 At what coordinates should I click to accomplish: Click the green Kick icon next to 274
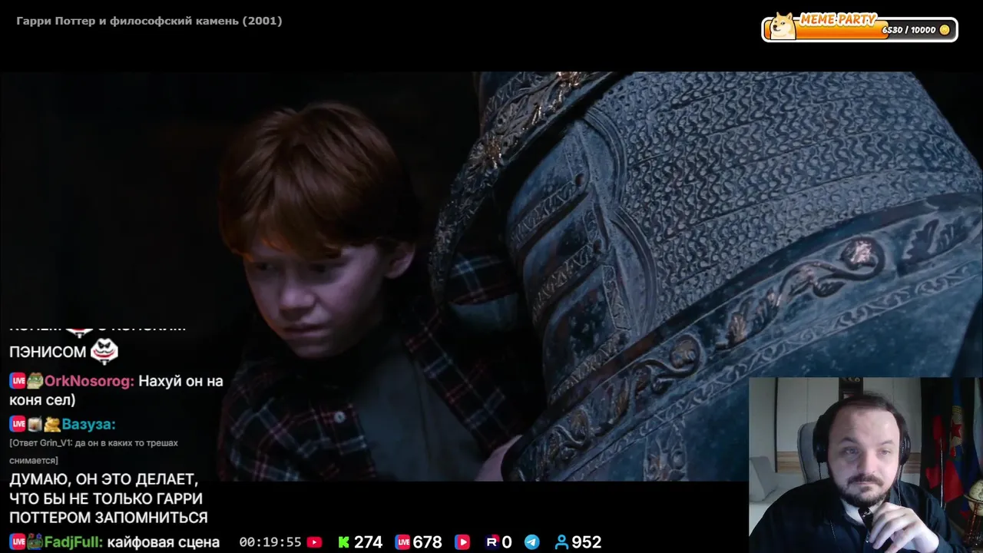pos(344,542)
